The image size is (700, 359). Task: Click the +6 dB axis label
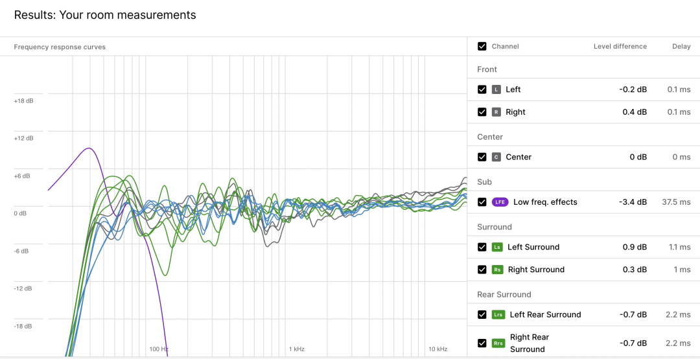22,176
